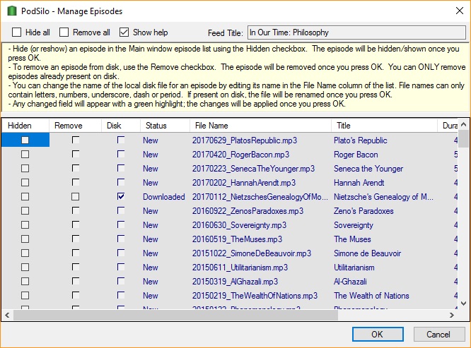Uncheck the Show help checkbox
The height and width of the screenshot is (348, 471).
click(124, 32)
